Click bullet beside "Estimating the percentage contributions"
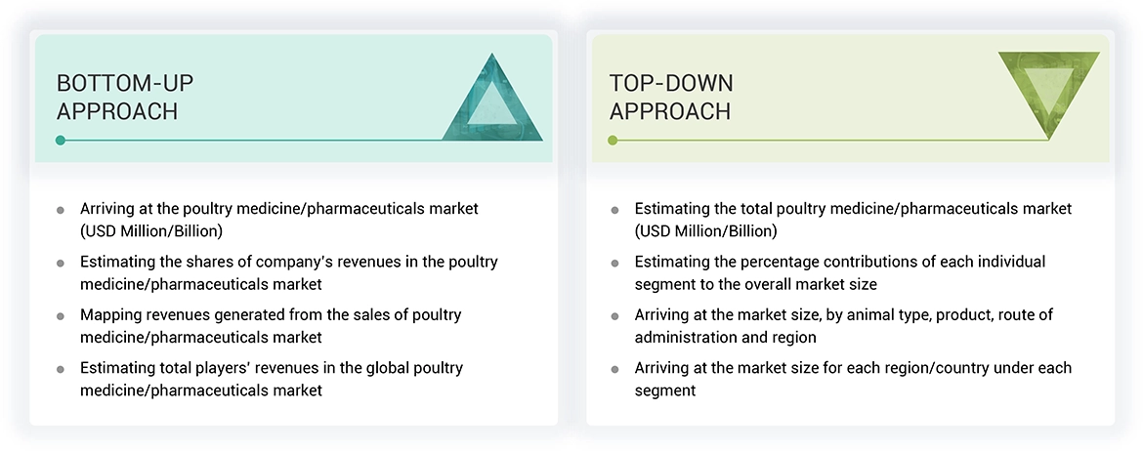1143x451 pixels. tap(614, 264)
